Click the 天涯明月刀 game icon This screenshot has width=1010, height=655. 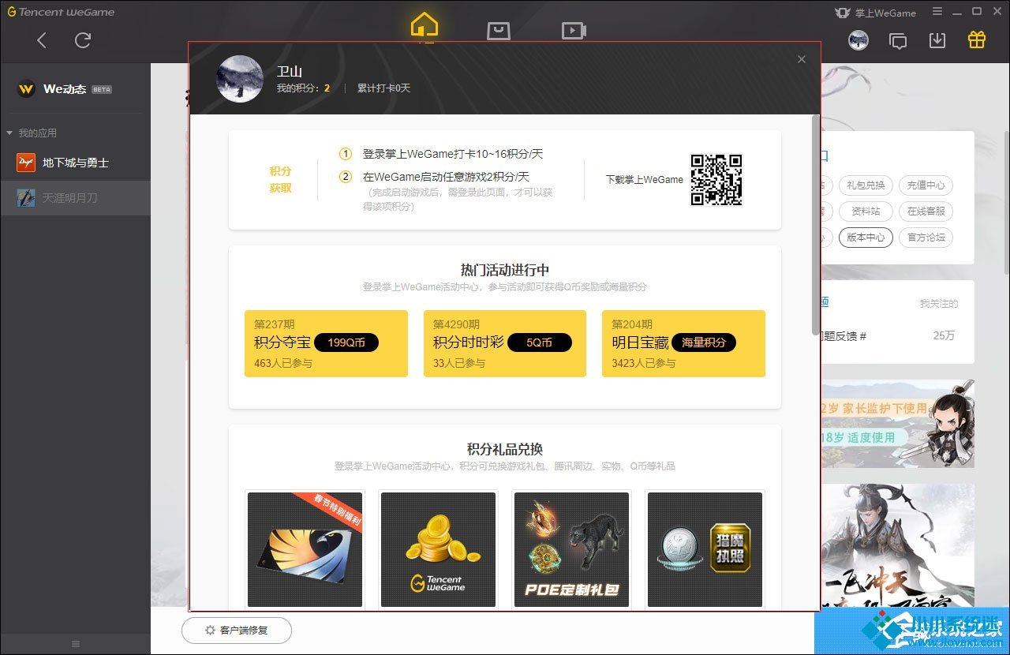click(26, 197)
